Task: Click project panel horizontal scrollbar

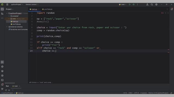Action: pyautogui.click(x=10, y=83)
